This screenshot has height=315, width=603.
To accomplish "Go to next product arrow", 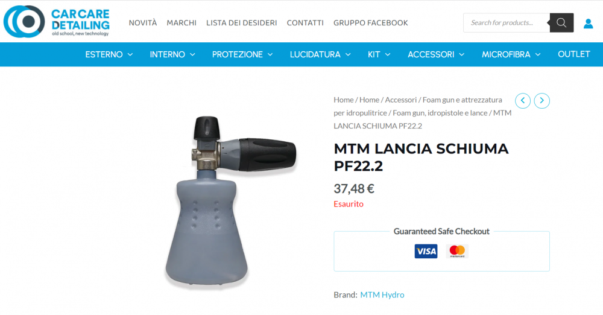I will (x=542, y=101).
